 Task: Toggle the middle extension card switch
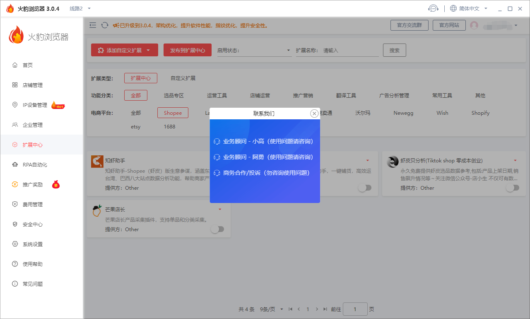[x=365, y=188]
